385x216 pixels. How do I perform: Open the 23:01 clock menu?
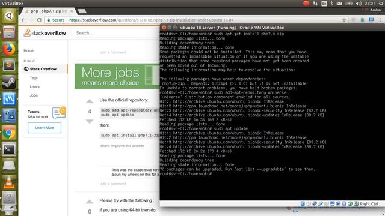pyautogui.click(x=370, y=4)
